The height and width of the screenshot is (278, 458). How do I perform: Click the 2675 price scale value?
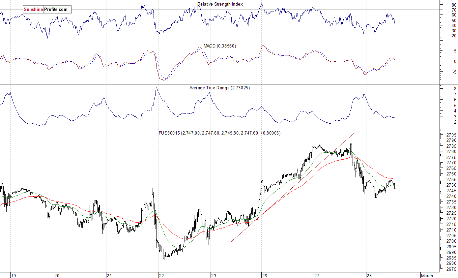pyautogui.click(x=451, y=269)
